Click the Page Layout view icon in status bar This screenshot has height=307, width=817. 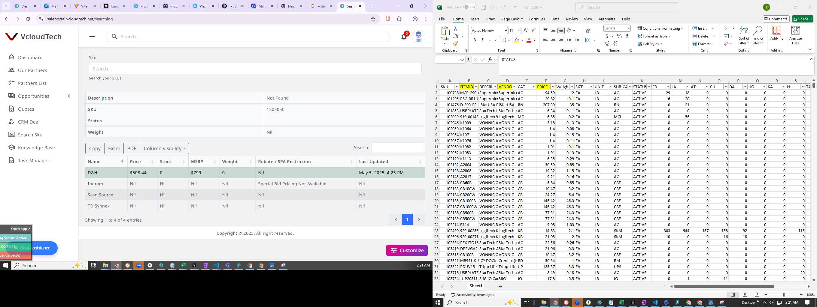pos(745,295)
